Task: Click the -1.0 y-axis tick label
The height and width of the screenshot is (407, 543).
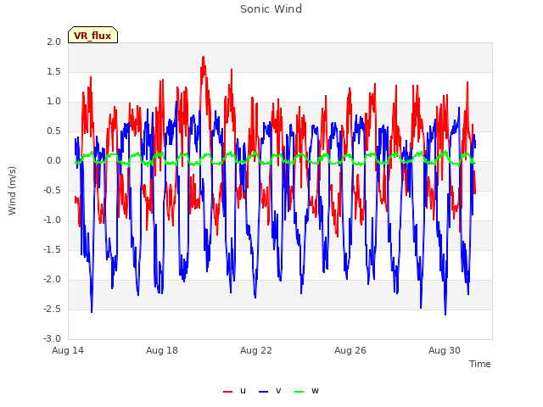Action: [x=53, y=220]
